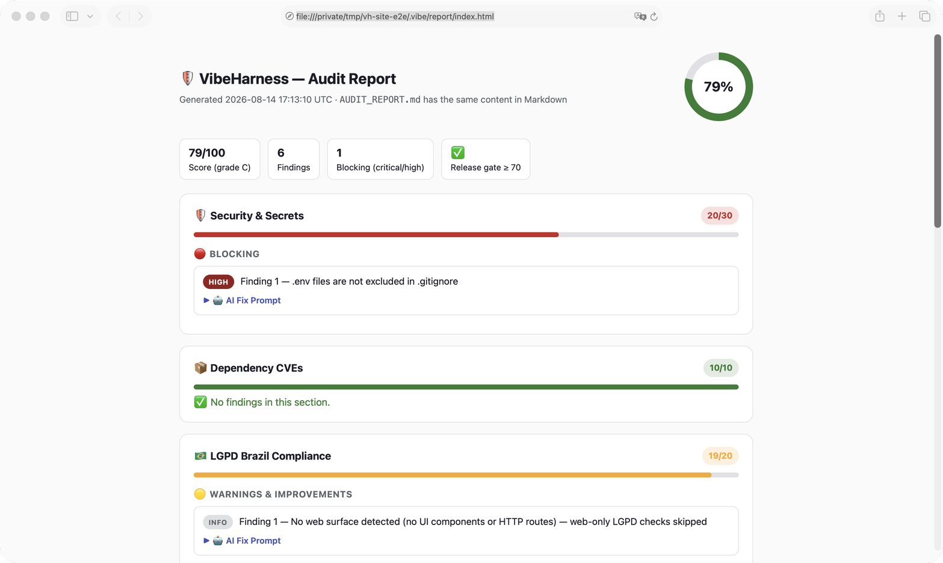This screenshot has width=943, height=563.
Task: Click the Dependency CVEs section title
Action: [256, 368]
